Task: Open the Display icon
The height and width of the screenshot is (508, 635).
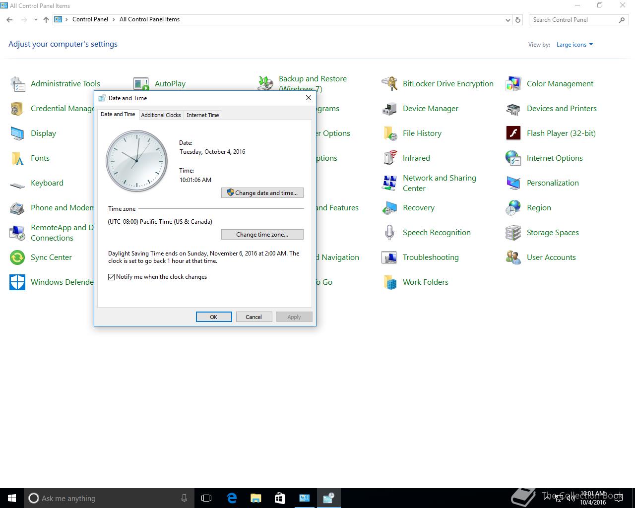Action: pos(17,133)
